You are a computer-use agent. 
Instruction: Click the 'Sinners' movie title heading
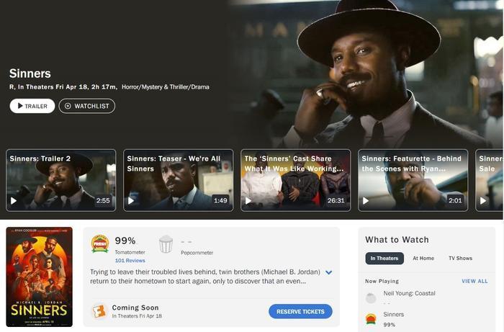(30, 73)
